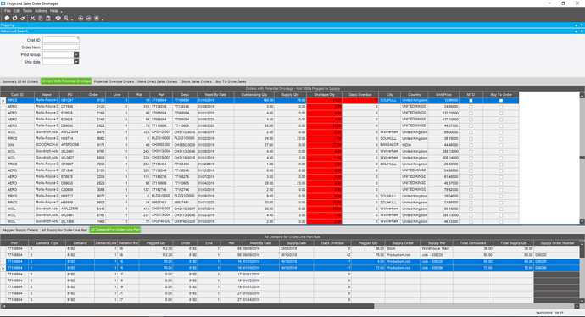Click the Clear (broom) toolbar icon
The width and height of the screenshot is (585, 317).
[x=23, y=18]
